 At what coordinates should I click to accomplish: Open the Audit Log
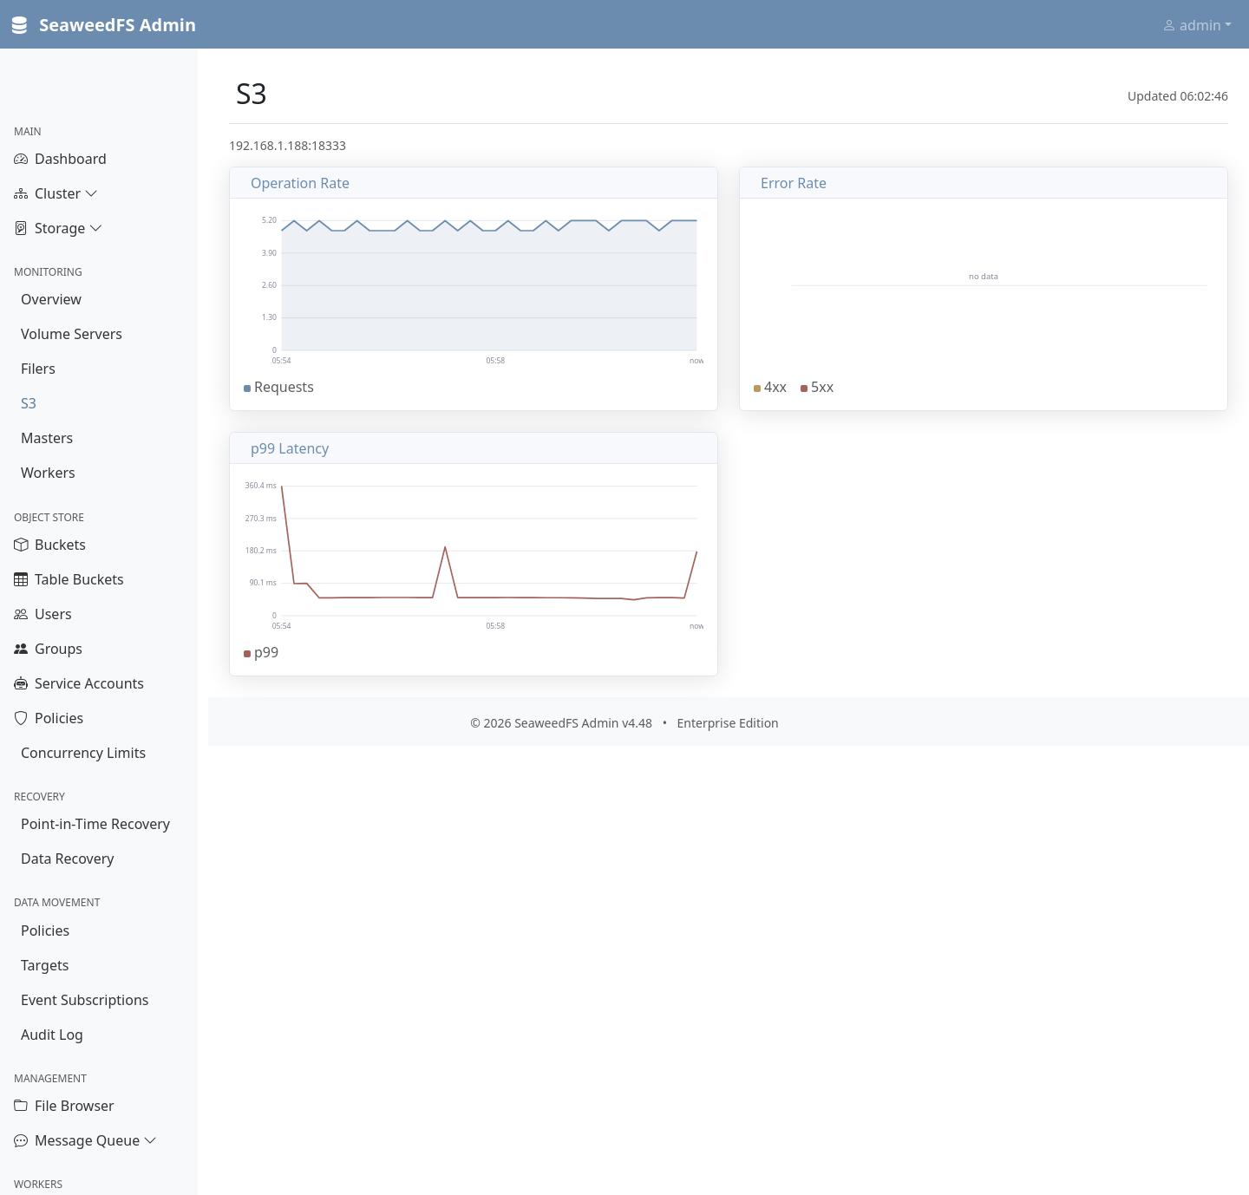(52, 1035)
